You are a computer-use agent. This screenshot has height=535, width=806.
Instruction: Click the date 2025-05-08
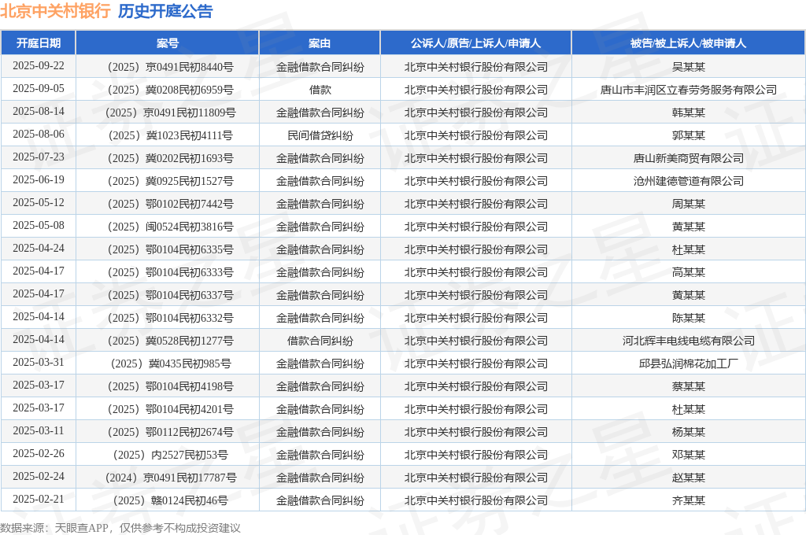(x=39, y=226)
